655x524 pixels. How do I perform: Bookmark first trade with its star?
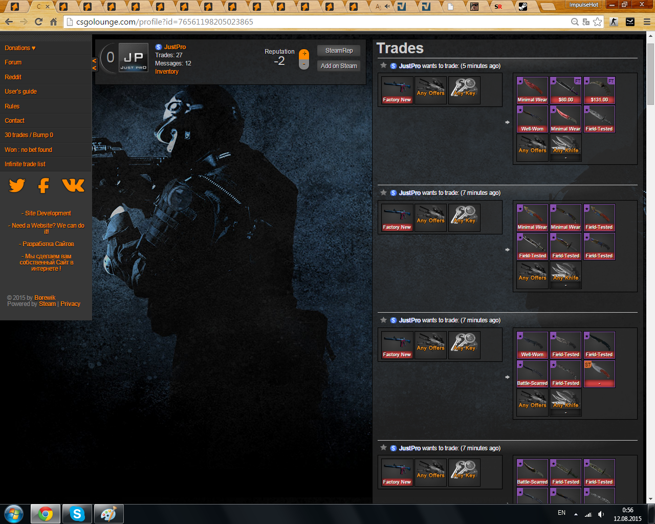tap(383, 65)
